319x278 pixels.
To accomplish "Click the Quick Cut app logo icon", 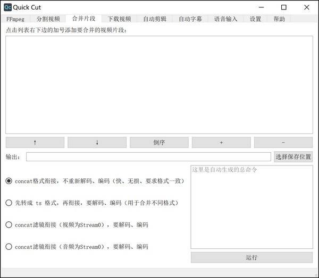I will point(8,7).
